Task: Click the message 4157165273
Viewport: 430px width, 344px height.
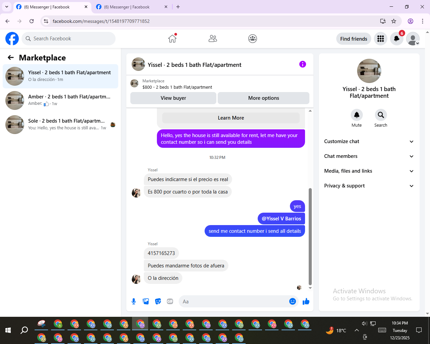Action: pos(161,253)
